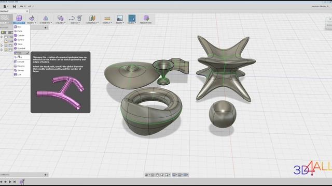
Task: Click the sketch palette icon beside Sketch
Action: (x=79, y=18)
